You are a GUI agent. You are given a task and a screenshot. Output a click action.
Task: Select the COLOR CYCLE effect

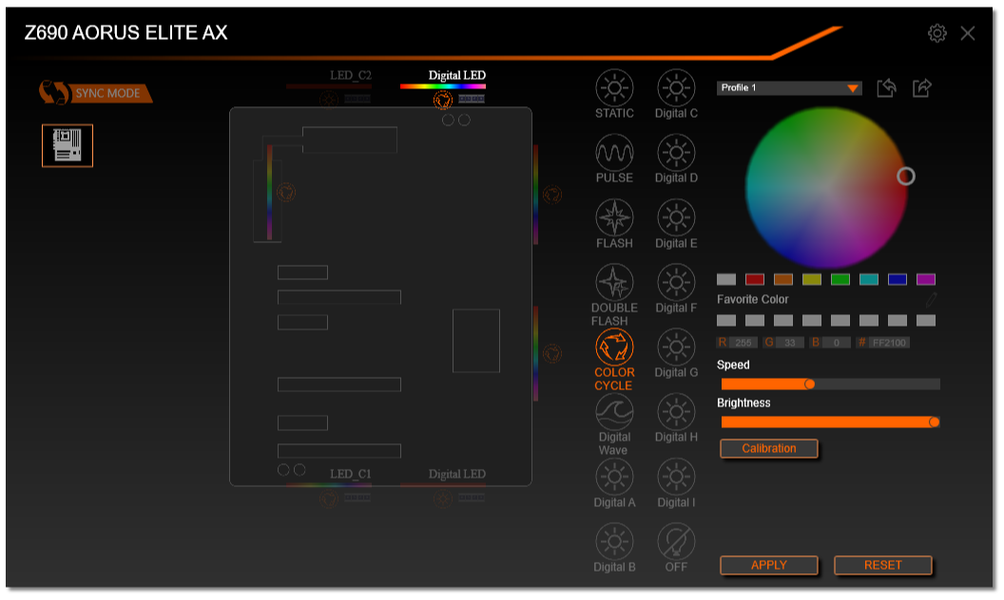(614, 347)
